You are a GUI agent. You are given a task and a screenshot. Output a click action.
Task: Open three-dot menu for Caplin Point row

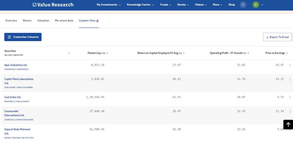tap(290, 79)
